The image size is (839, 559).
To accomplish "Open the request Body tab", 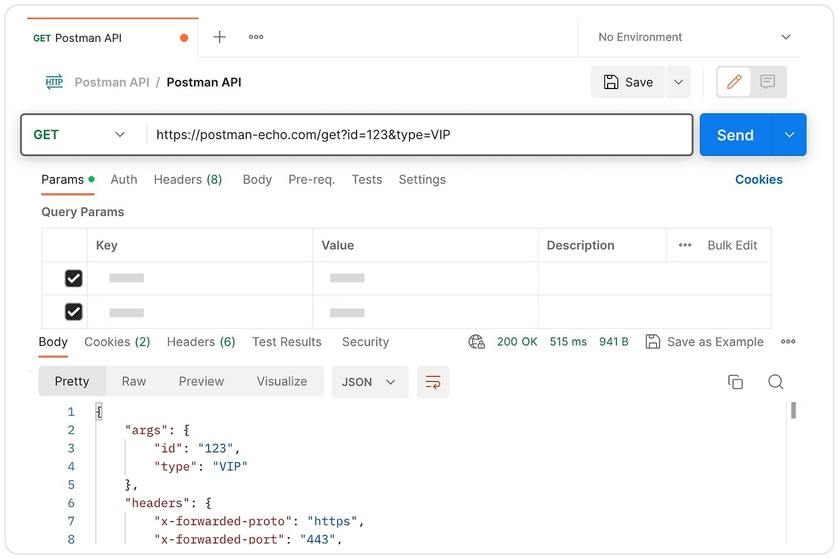I will [x=257, y=180].
